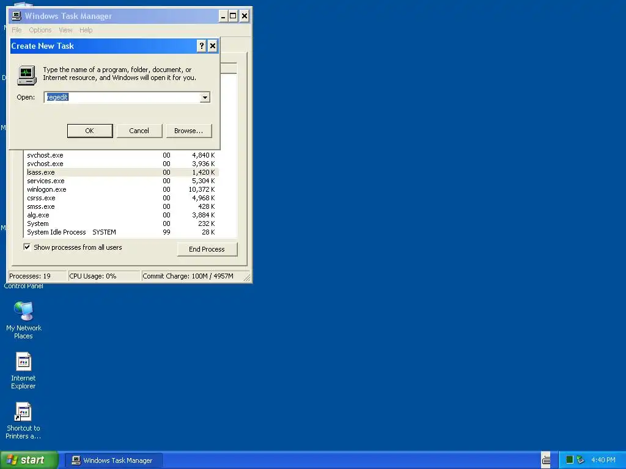Click the CPU Usage: 0% status entry

(x=104, y=276)
